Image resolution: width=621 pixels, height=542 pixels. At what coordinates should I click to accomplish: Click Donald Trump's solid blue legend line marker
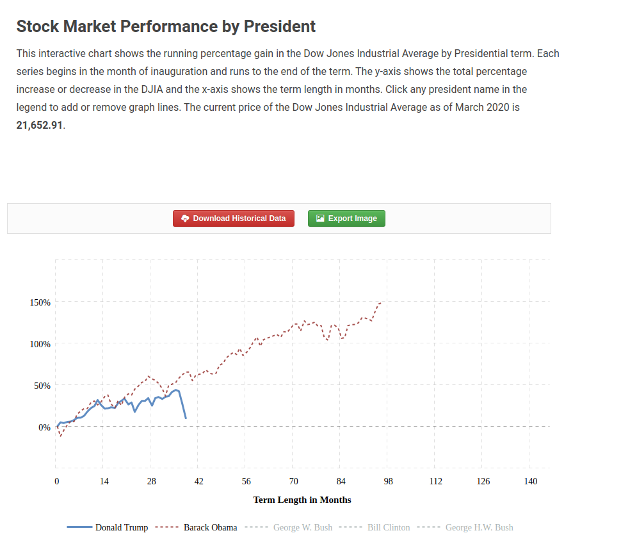pos(79,528)
